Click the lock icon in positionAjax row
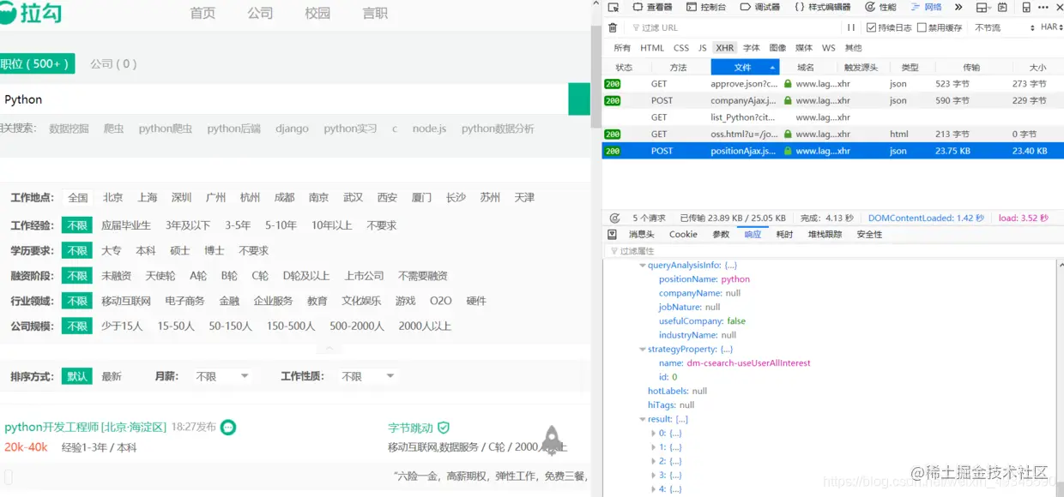Image resolution: width=1064 pixels, height=497 pixels. (788, 151)
